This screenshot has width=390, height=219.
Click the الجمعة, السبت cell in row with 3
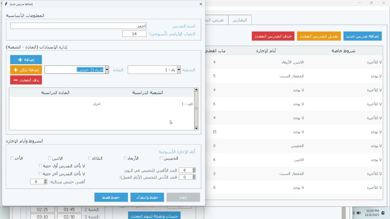tap(292, 174)
